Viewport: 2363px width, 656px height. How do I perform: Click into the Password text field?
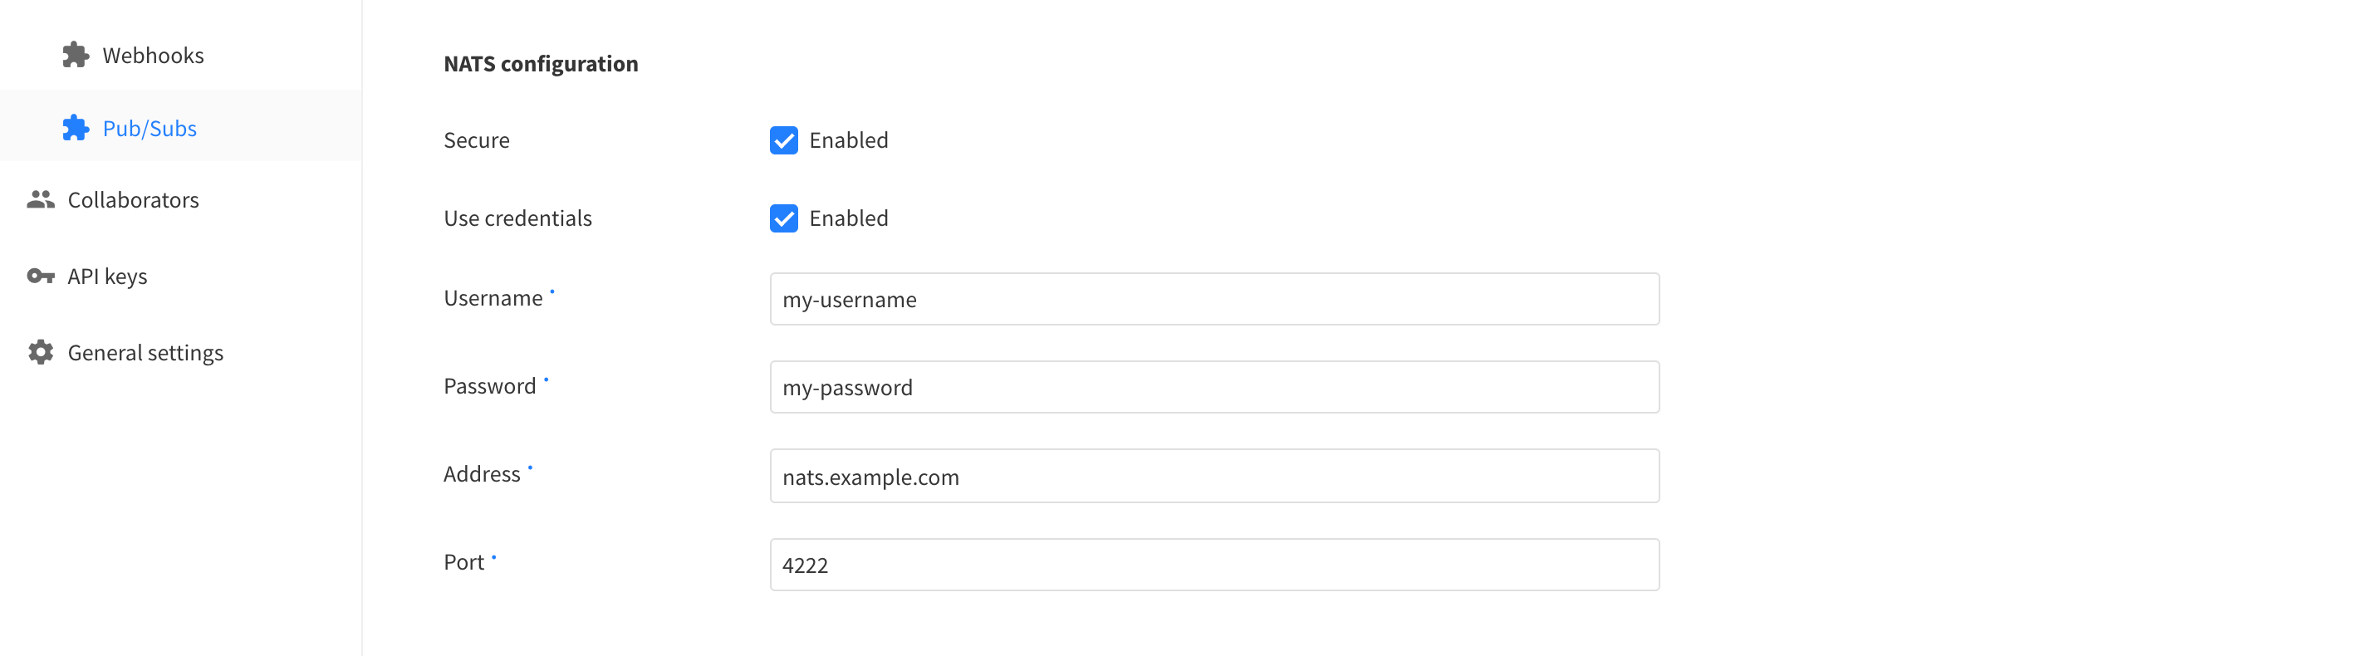point(1213,387)
